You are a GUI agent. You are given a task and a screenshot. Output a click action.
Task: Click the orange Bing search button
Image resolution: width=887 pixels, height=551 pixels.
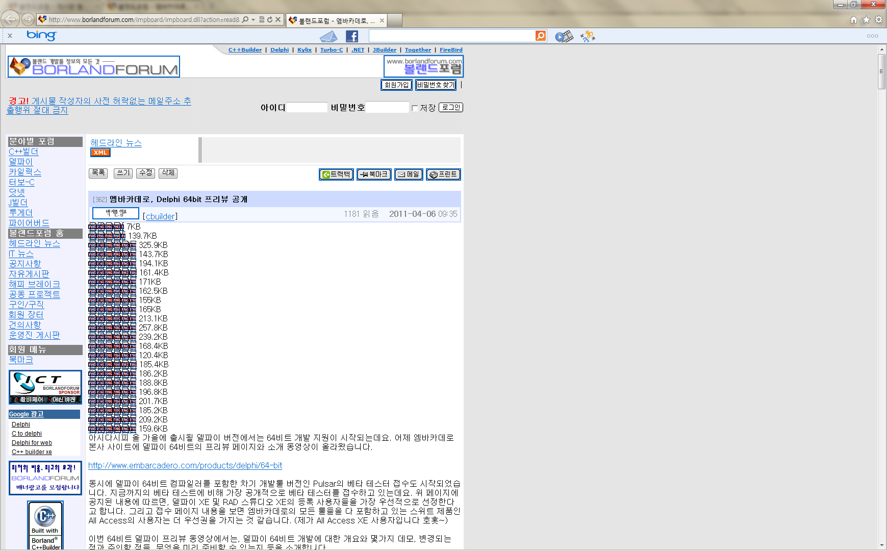541,36
